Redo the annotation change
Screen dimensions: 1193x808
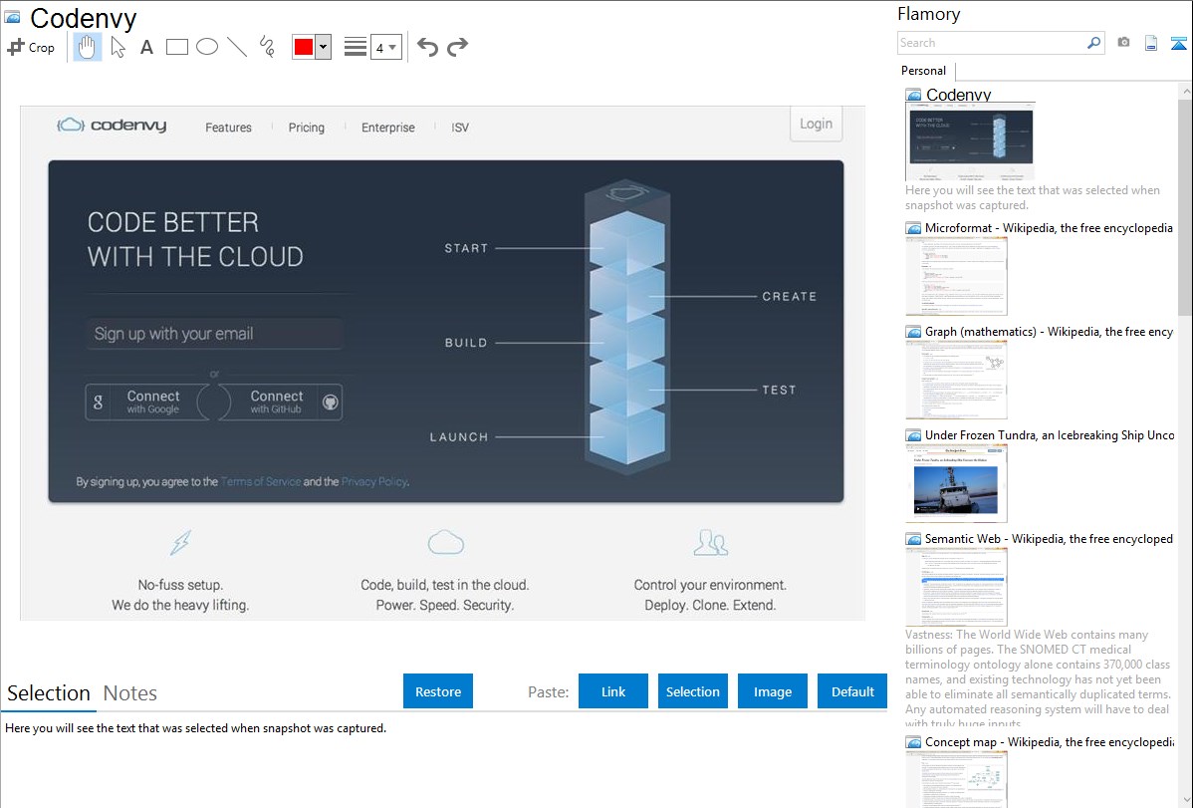[x=457, y=47]
